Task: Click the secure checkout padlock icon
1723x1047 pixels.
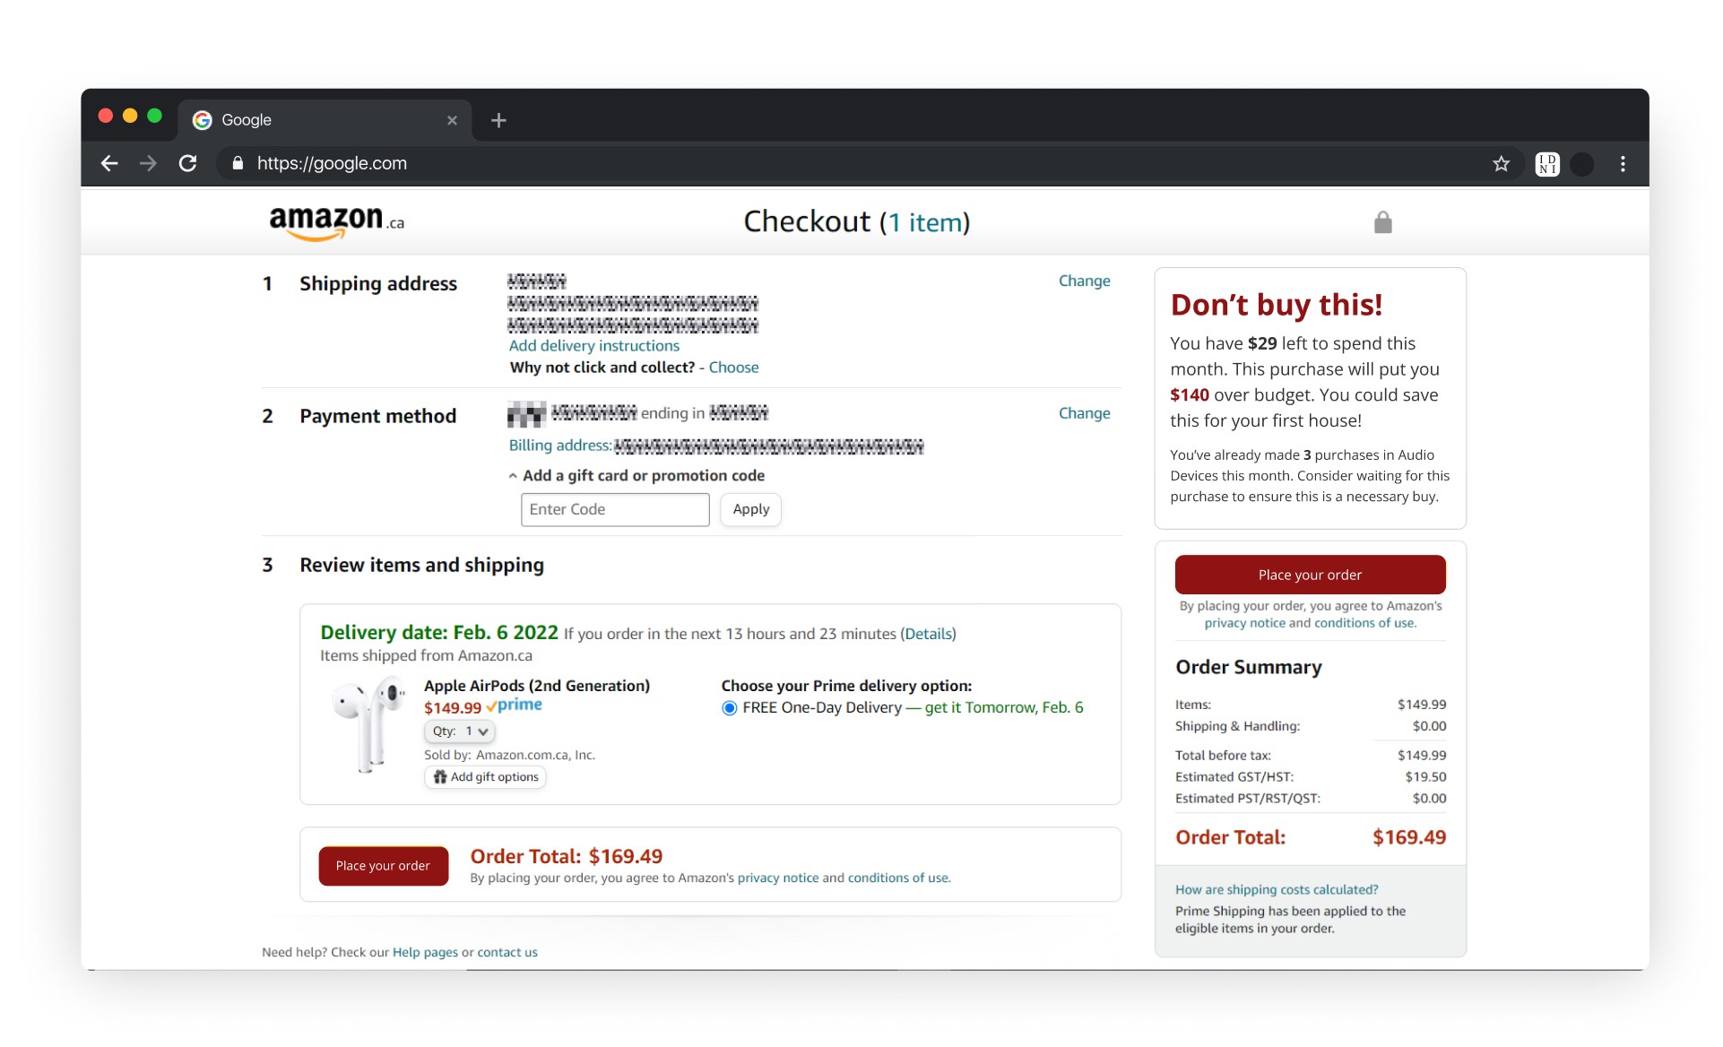Action: (1382, 222)
